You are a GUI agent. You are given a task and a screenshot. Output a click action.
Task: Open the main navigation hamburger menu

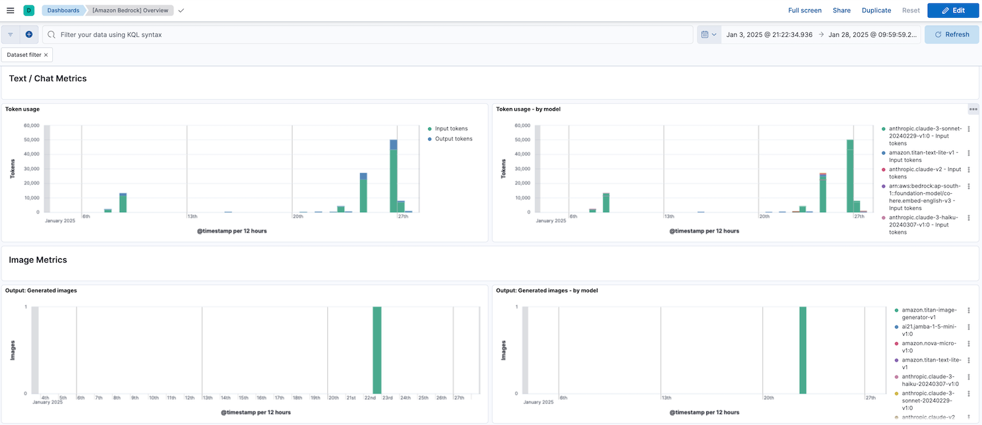tap(10, 10)
